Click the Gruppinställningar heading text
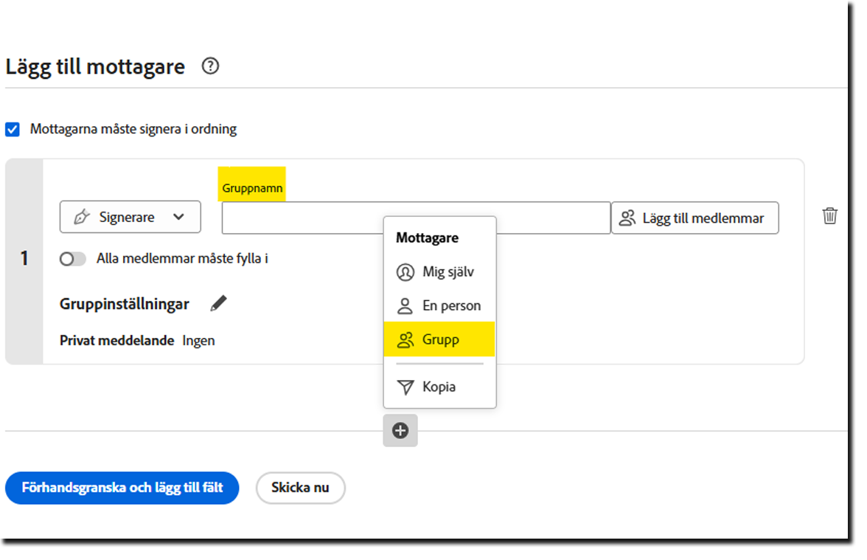The width and height of the screenshot is (867, 560). point(125,304)
